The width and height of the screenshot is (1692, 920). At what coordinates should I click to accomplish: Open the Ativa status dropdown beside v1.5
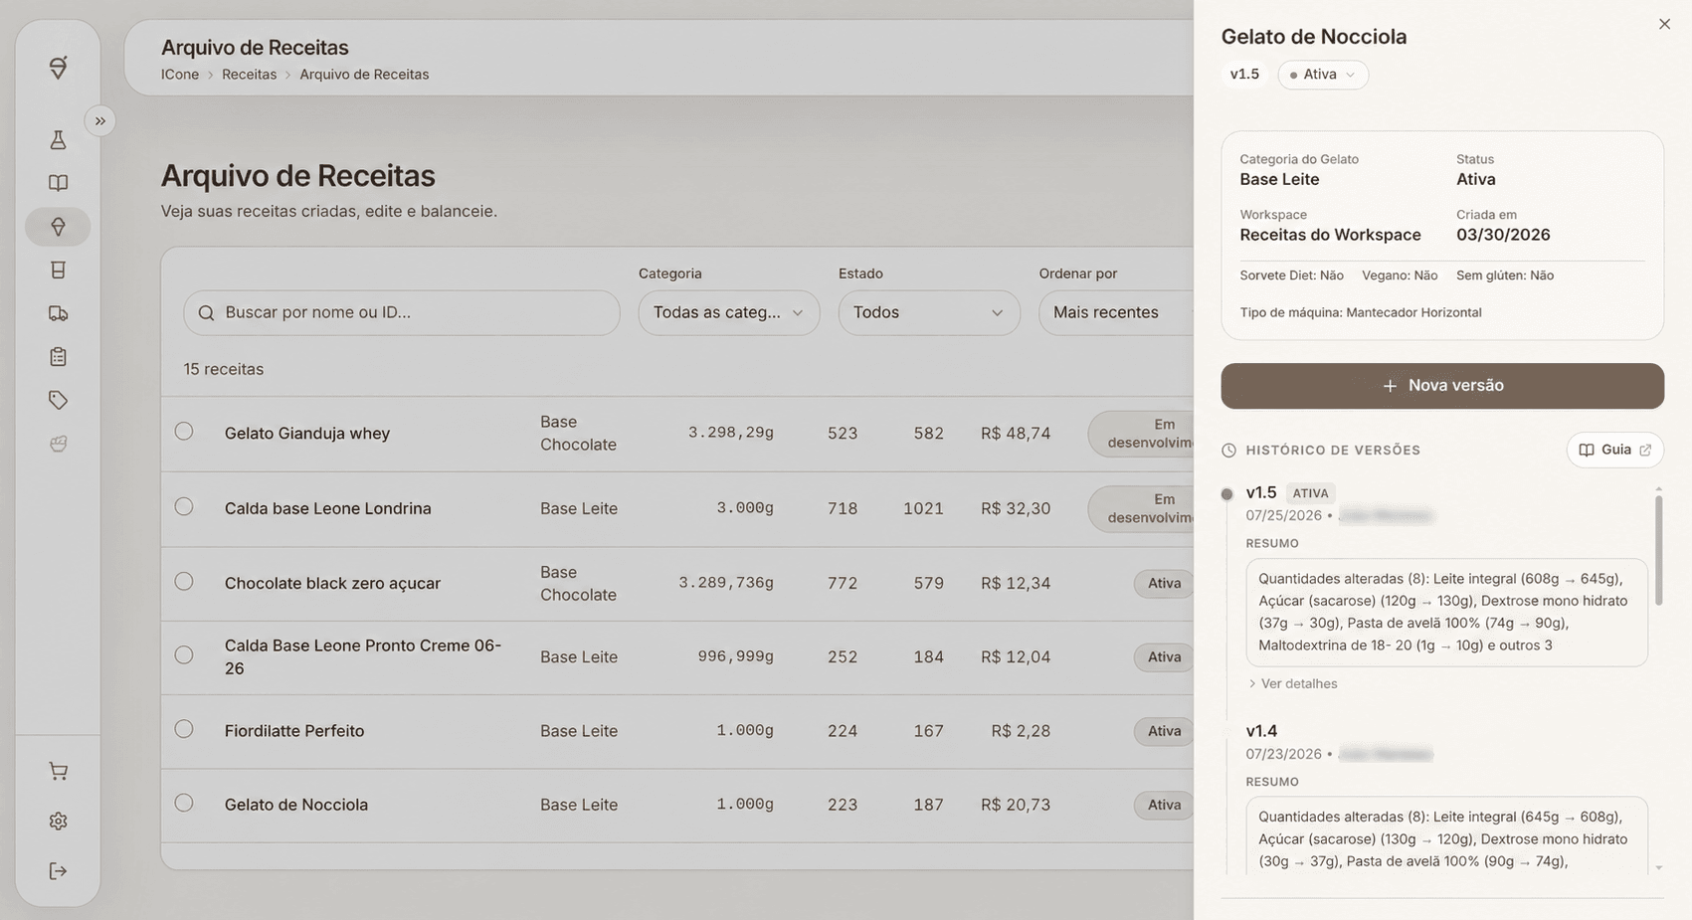point(1323,75)
